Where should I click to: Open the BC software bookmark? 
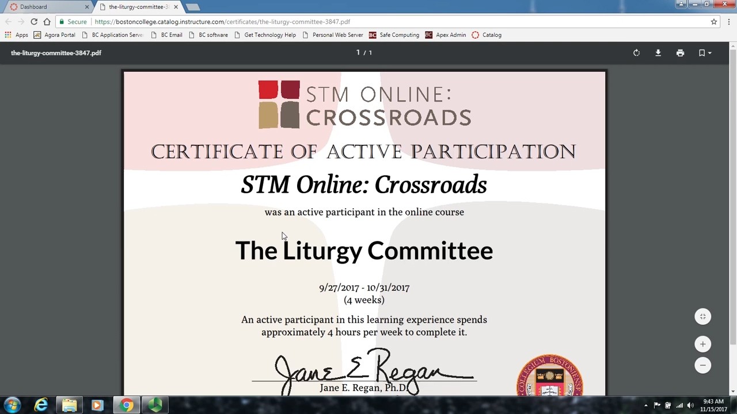coord(208,35)
